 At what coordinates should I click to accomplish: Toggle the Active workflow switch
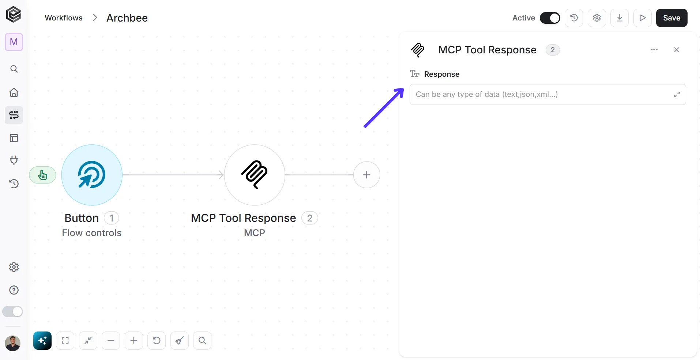550,18
